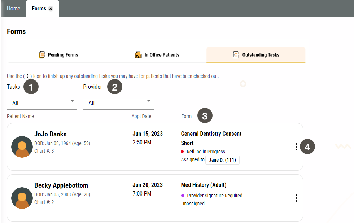The width and height of the screenshot is (354, 223).
Task: Click the Patient Name column header
Action: (x=20, y=116)
